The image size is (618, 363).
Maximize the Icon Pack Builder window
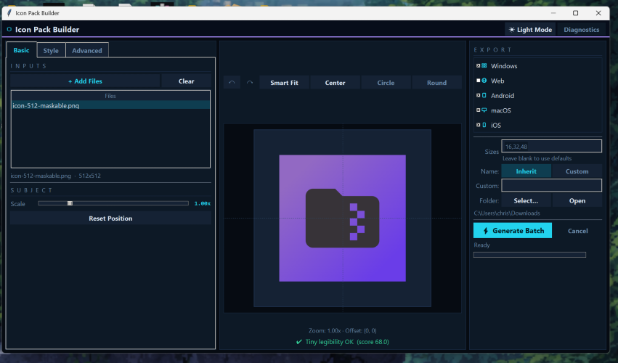click(x=575, y=13)
